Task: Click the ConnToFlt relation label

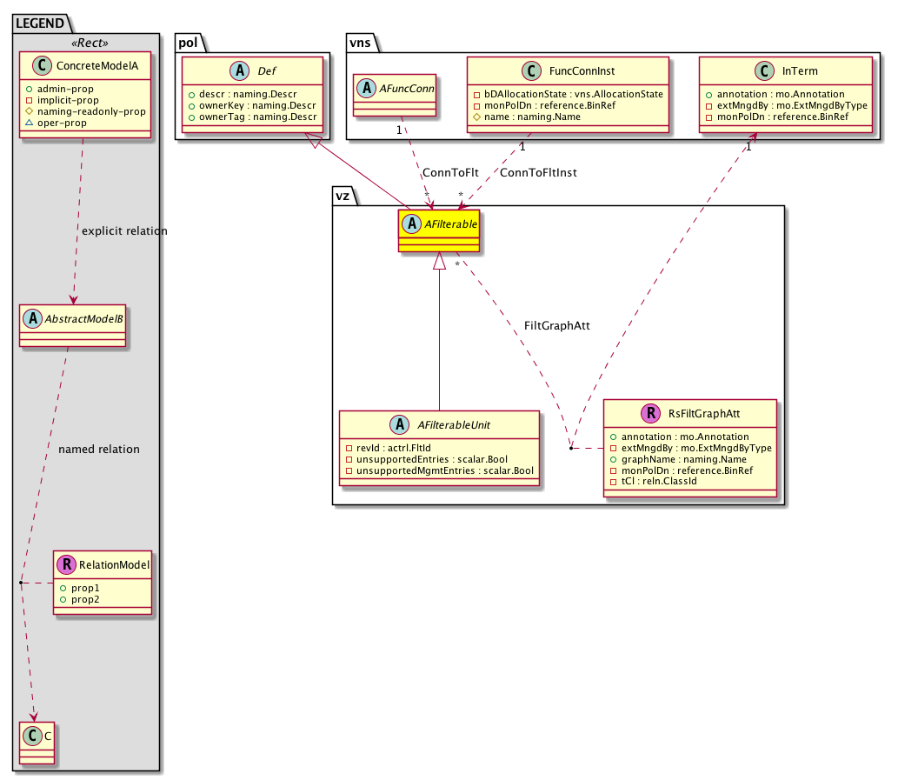Action: click(x=450, y=173)
